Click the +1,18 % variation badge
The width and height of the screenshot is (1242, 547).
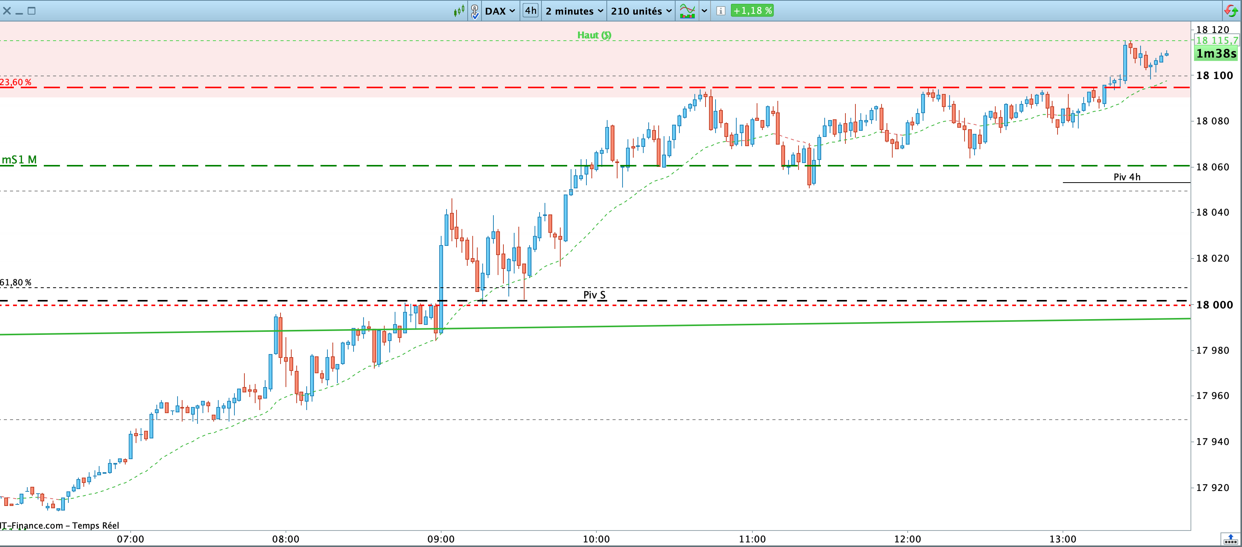pyautogui.click(x=752, y=11)
